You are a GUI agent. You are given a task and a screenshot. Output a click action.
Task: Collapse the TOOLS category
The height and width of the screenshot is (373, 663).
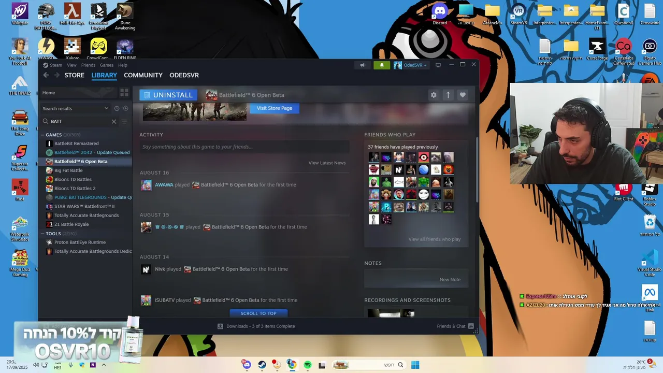point(42,234)
